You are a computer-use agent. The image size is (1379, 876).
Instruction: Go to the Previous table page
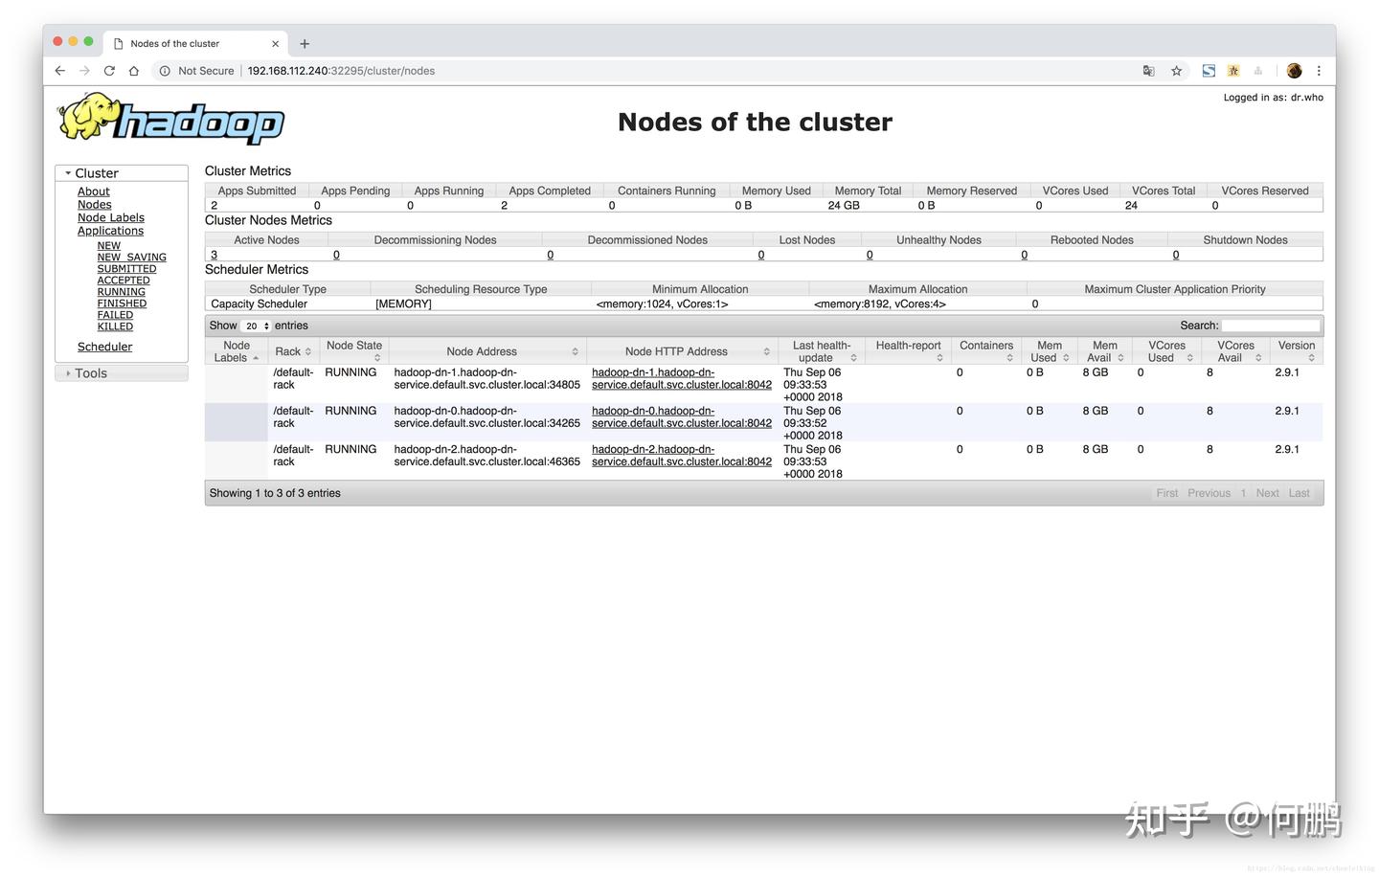click(1209, 493)
